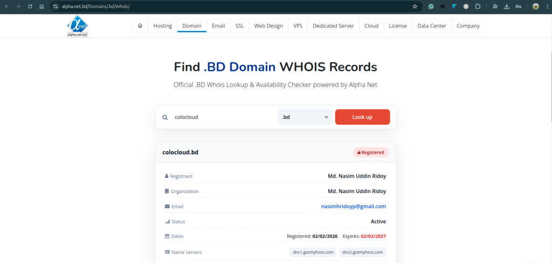The width and height of the screenshot is (552, 263).
Task: Click the Alpha Net logo
Action: coord(78,26)
